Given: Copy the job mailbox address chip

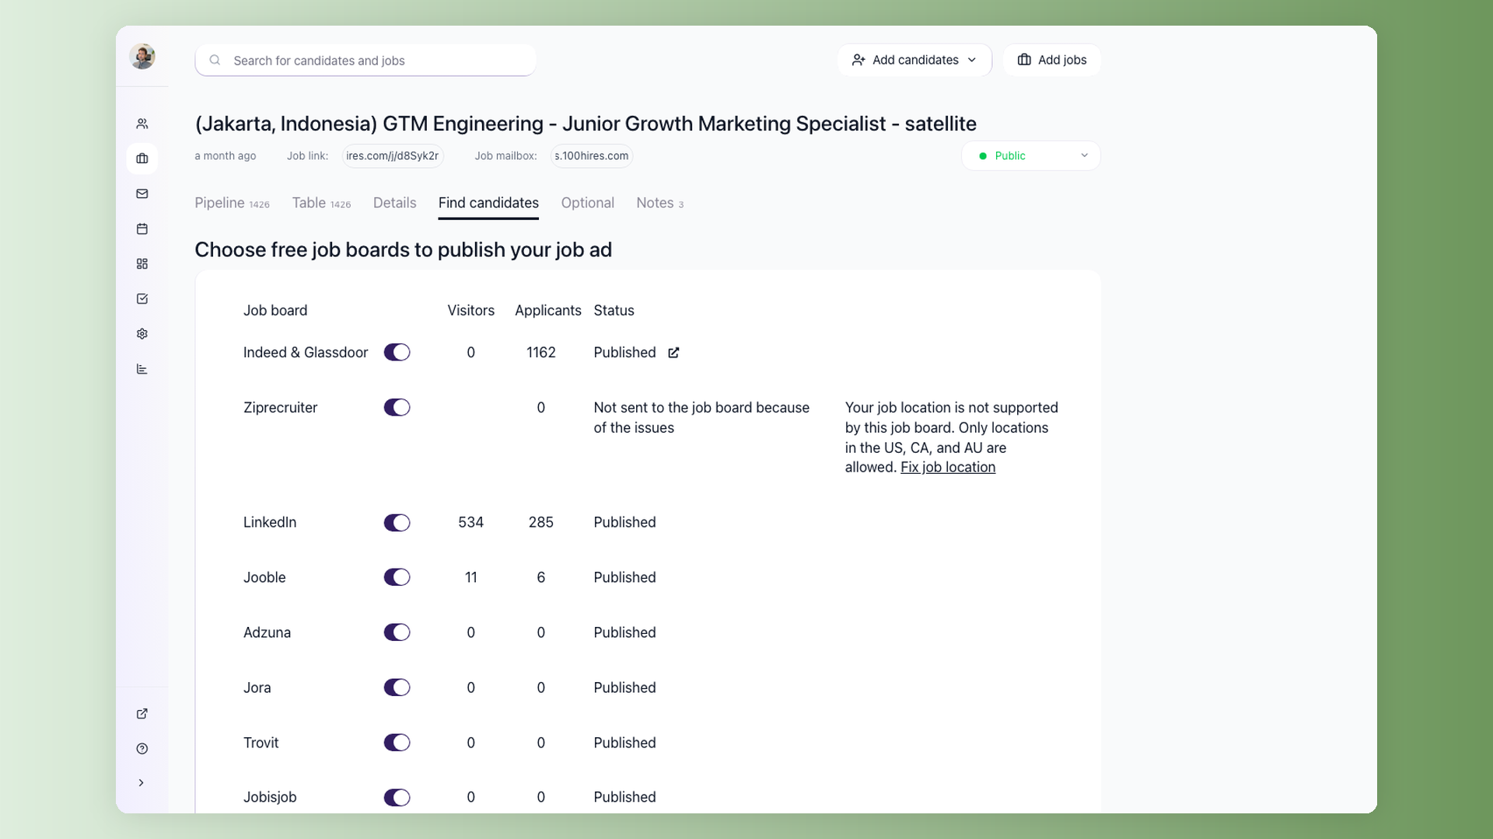Looking at the screenshot, I should coord(592,156).
